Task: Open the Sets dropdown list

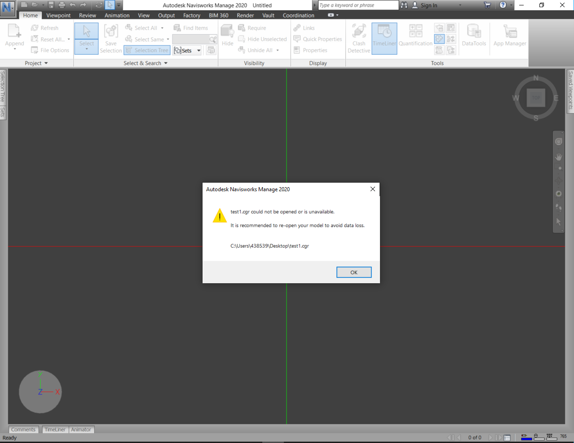Action: 199,50
